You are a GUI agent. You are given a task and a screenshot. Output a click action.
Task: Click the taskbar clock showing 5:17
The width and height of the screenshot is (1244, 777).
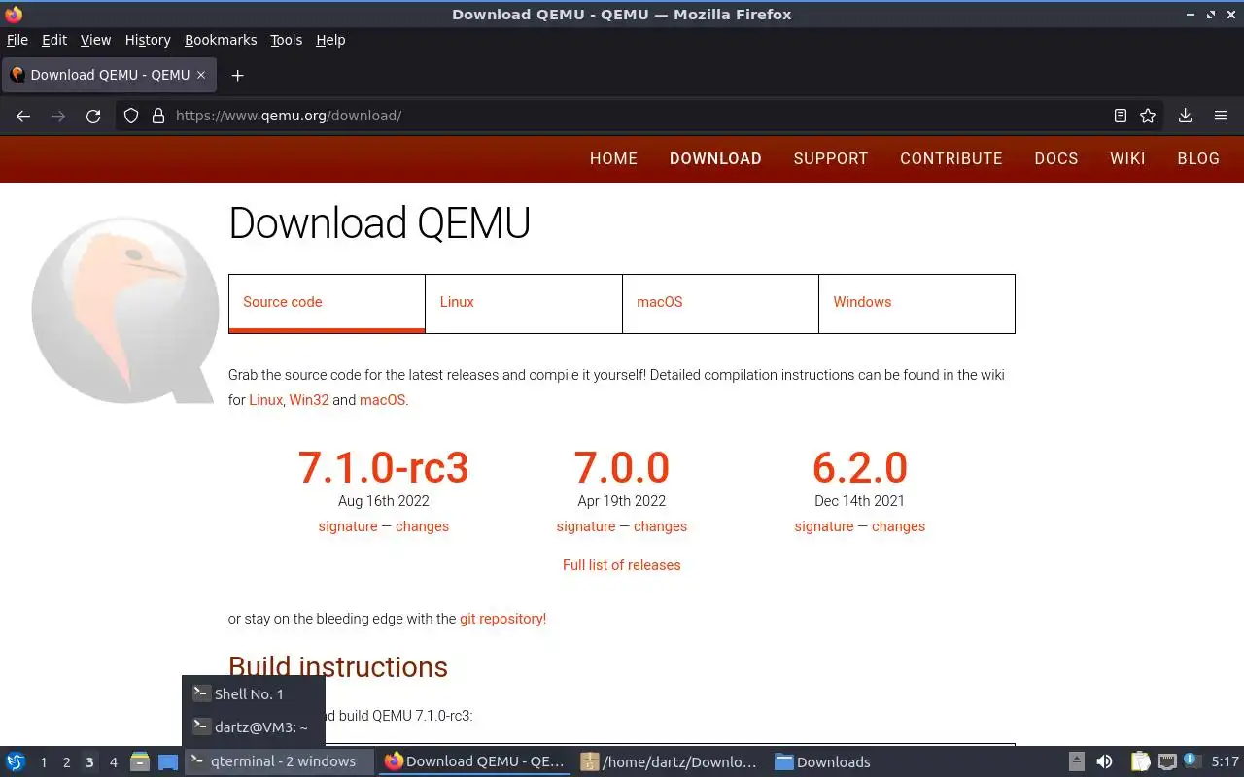tap(1226, 762)
